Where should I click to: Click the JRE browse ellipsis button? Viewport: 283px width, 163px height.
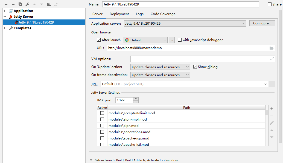(x=272, y=84)
